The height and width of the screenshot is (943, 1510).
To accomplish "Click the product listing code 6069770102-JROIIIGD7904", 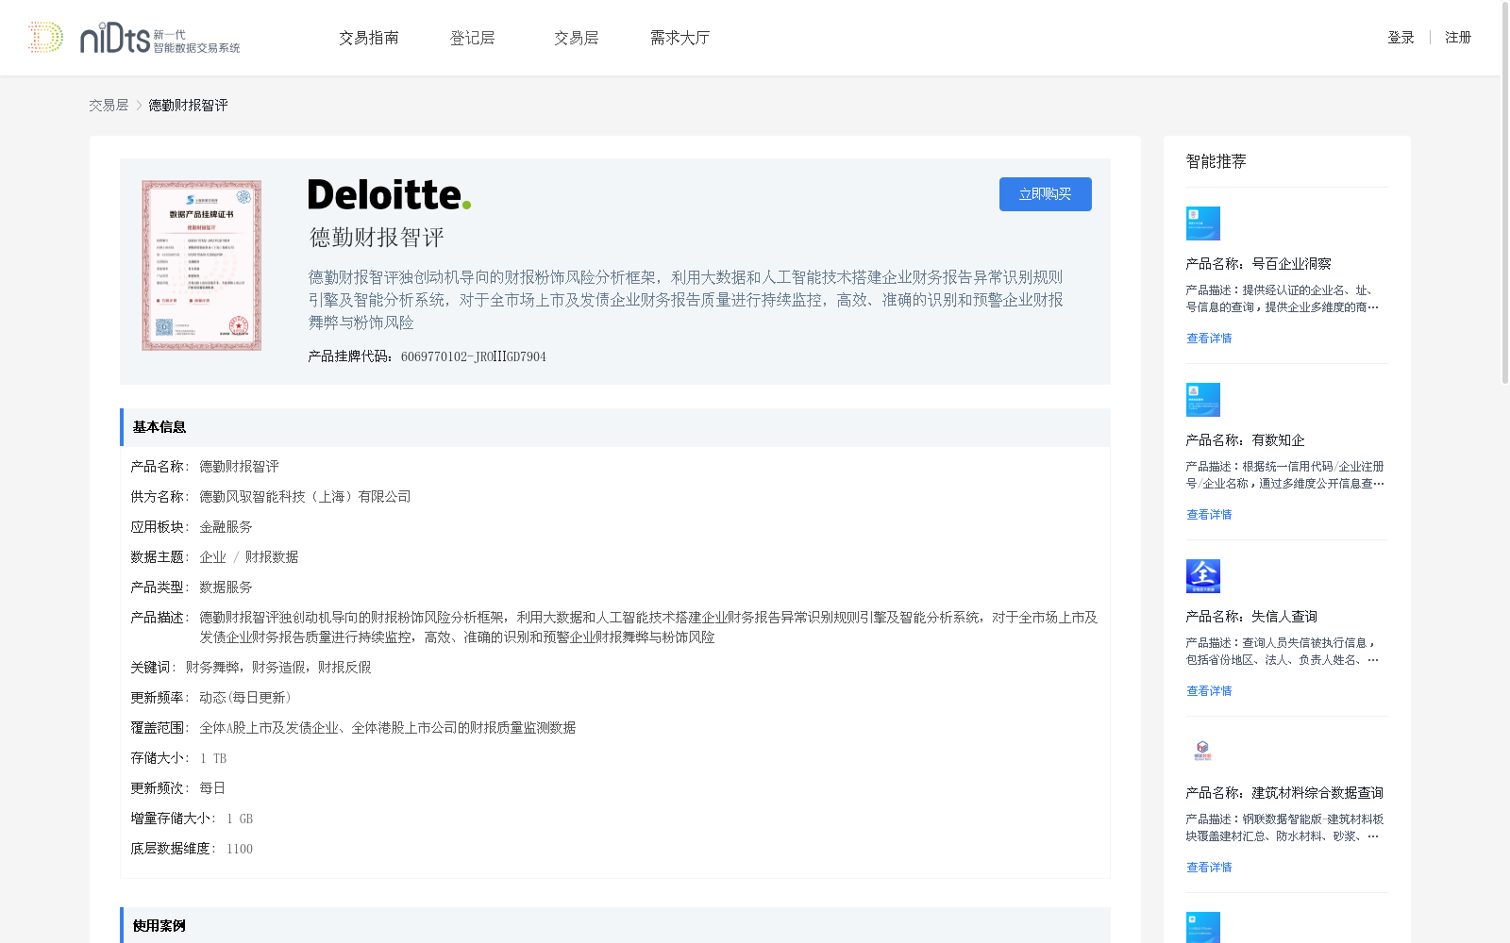I will click(474, 356).
